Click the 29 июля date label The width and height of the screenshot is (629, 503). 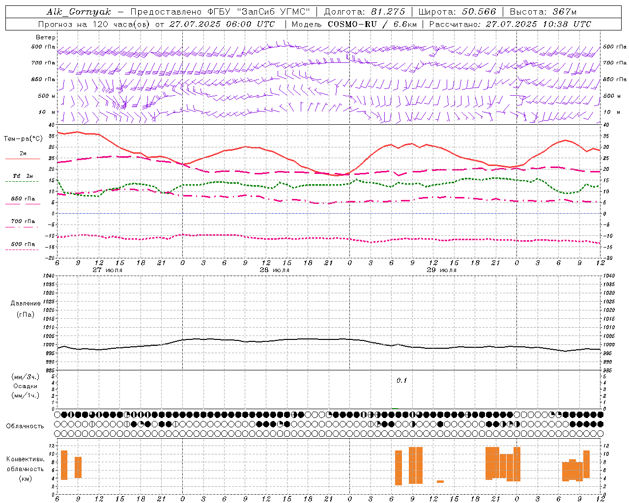(441, 270)
